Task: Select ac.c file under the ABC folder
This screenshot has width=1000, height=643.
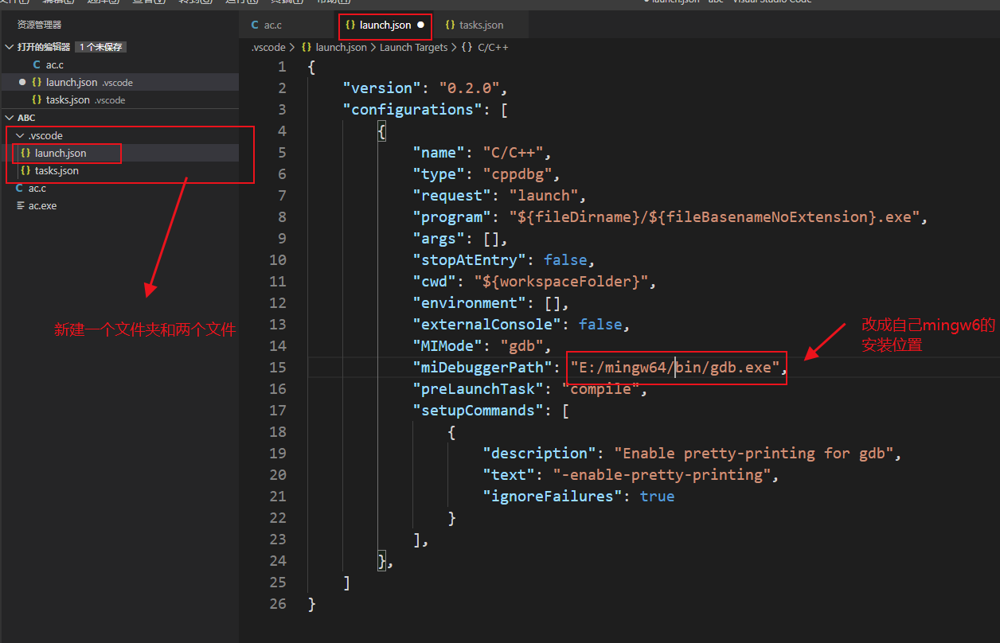Action: [x=37, y=189]
